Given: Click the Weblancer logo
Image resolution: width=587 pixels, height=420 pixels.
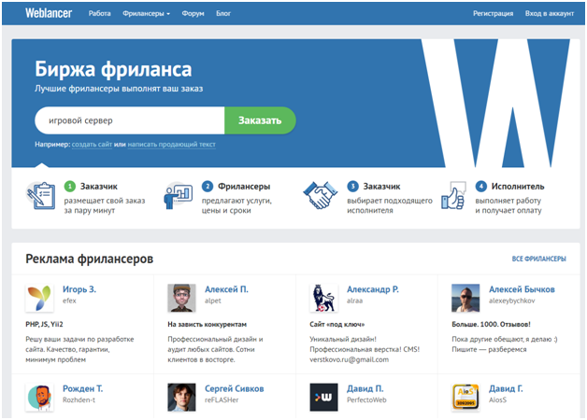Looking at the screenshot, I should tap(49, 13).
